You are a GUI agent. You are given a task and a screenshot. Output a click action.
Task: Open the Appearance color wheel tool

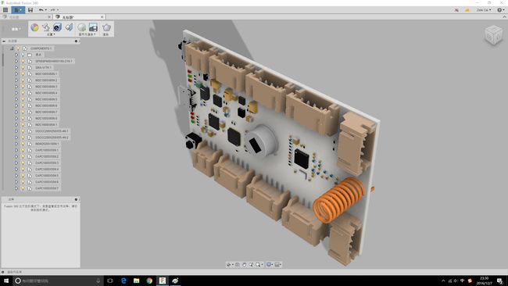34,27
